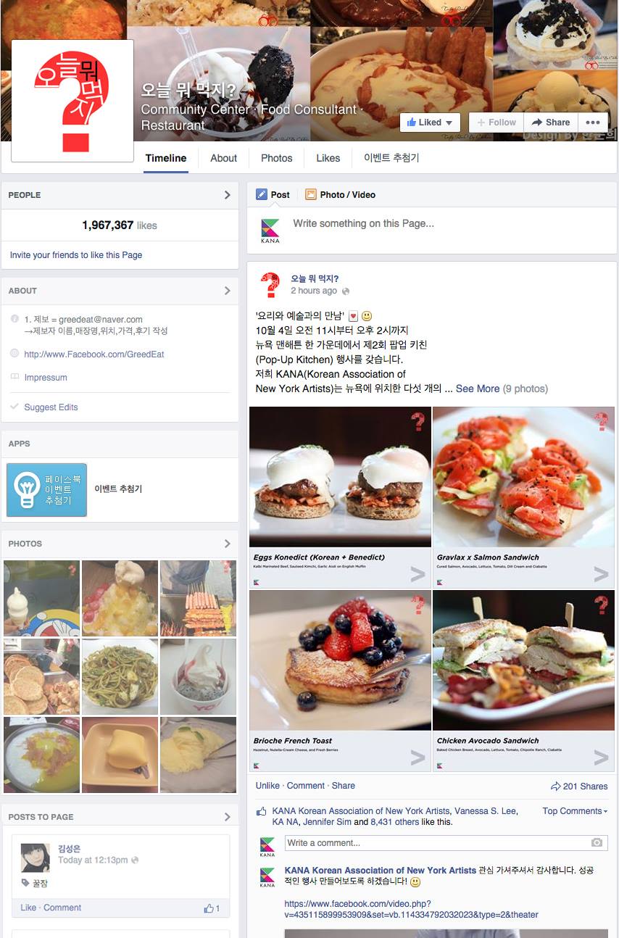The width and height of the screenshot is (619, 938).
Task: Unlike the pop-up kitchen post
Action: click(267, 786)
